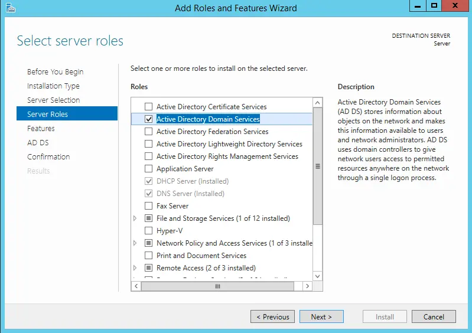Enable the Hyper-V role checkbox
Screen dimensions: 472x333
(149, 231)
